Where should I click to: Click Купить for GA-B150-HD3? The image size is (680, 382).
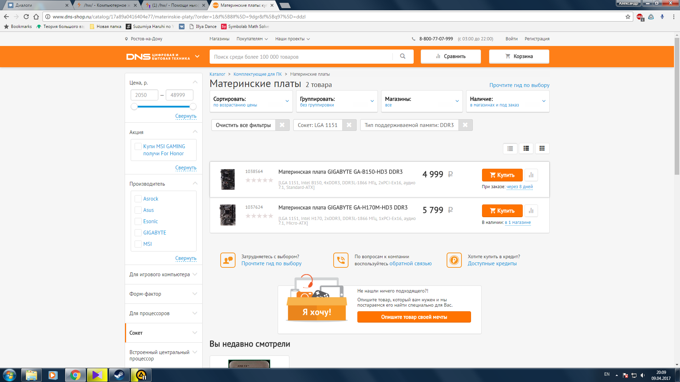[x=502, y=175]
